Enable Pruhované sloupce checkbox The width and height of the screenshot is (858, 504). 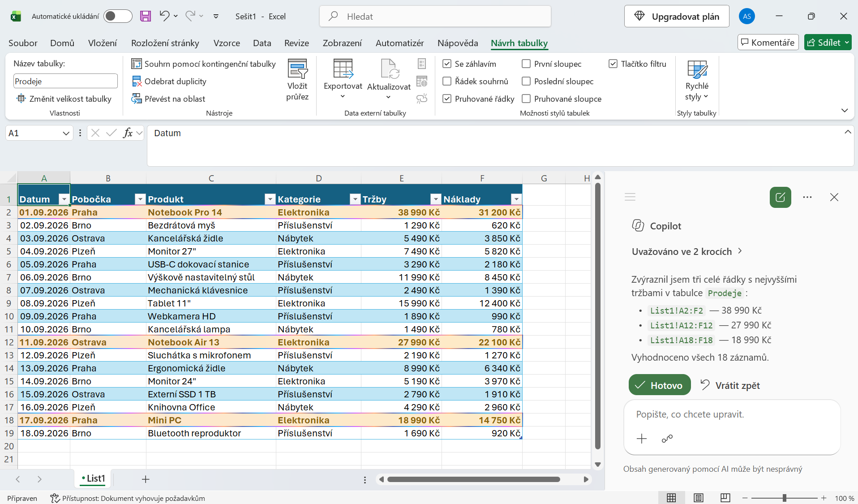click(526, 99)
